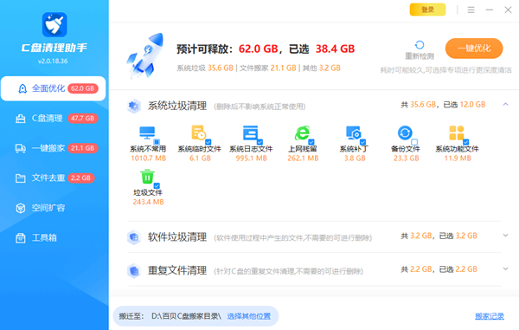Screen dimensions: 519x330
Task: Select the 全面优化 sidebar tab
Action: point(54,88)
